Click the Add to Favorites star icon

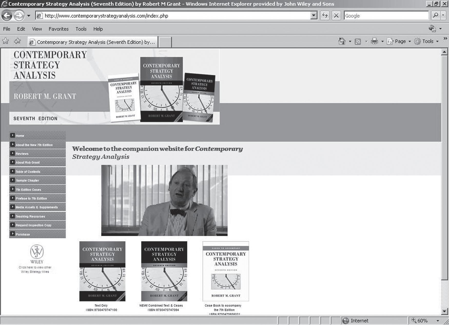(x=17, y=41)
